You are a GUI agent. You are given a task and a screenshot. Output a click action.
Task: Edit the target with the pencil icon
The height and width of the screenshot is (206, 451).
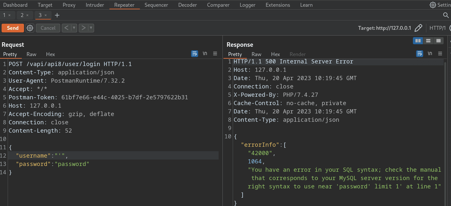418,28
